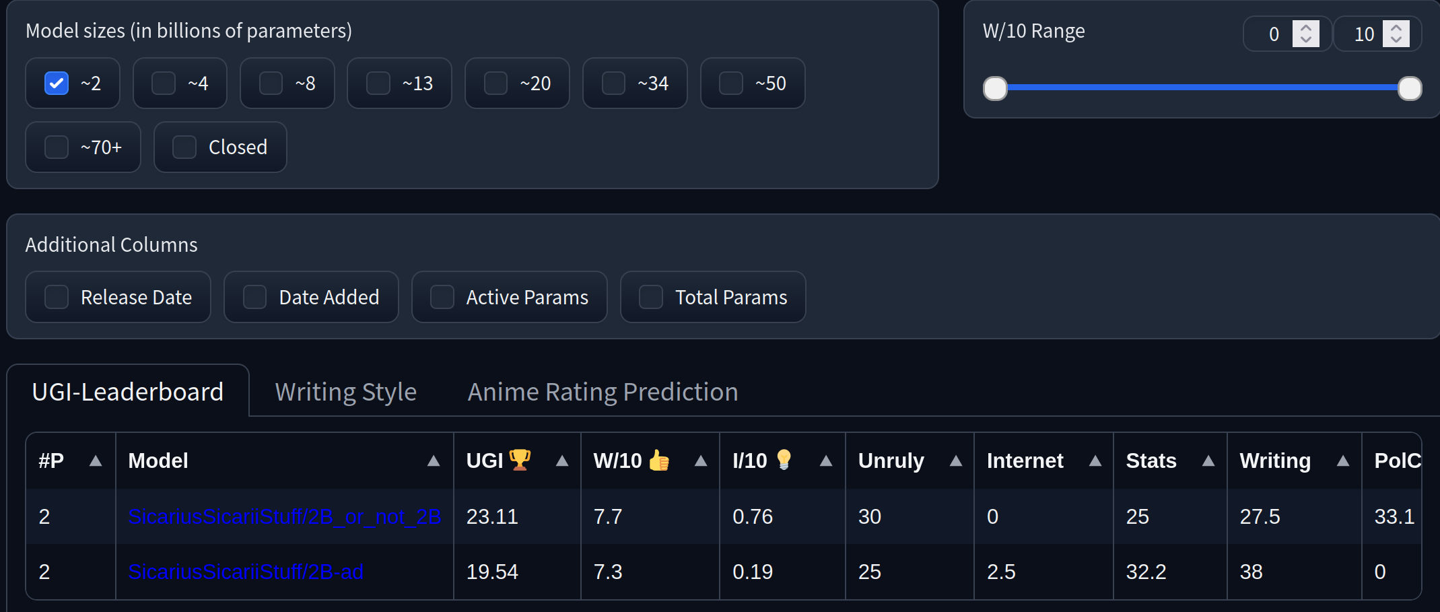Click the left W/10 Range slider handle
1440x612 pixels.
click(995, 88)
